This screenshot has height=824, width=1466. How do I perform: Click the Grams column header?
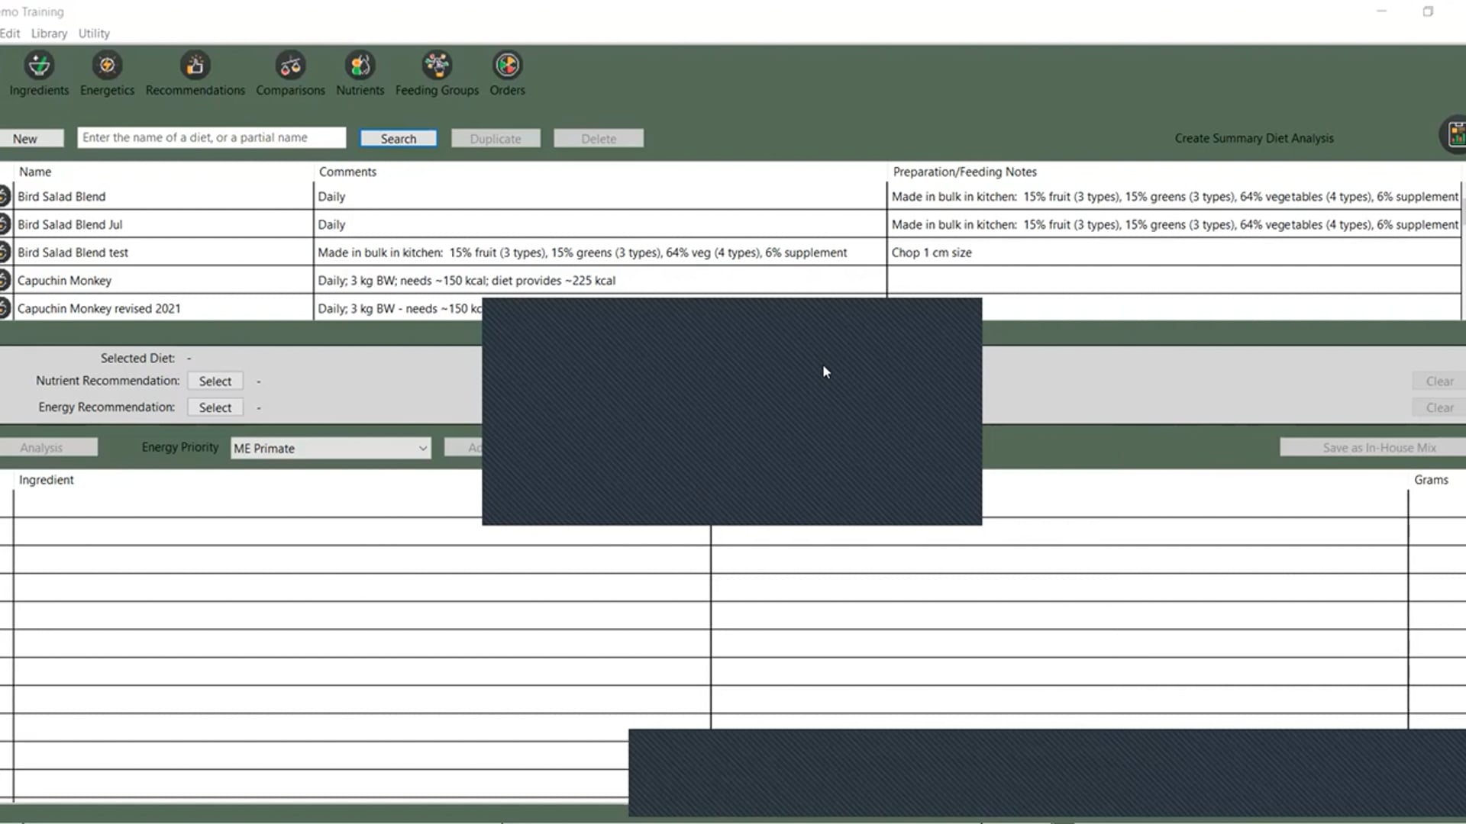coord(1431,479)
